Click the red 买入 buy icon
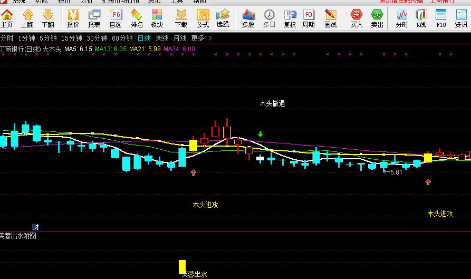471x279 pixels. [x=357, y=18]
